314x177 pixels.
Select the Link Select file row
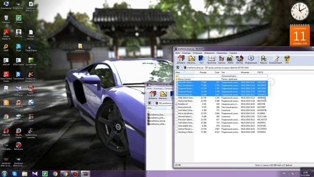[x=221, y=110]
